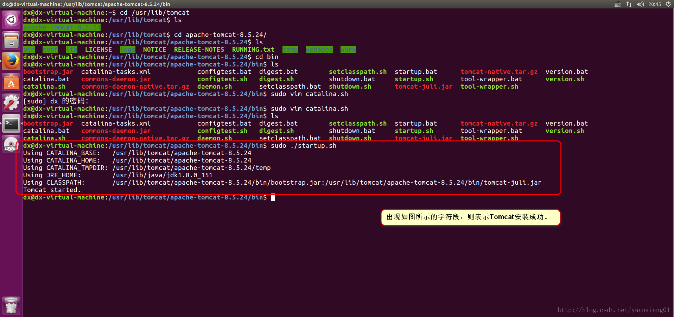This screenshot has height=317, width=674.
Task: Click the LICENSE file name
Action: tap(98, 50)
